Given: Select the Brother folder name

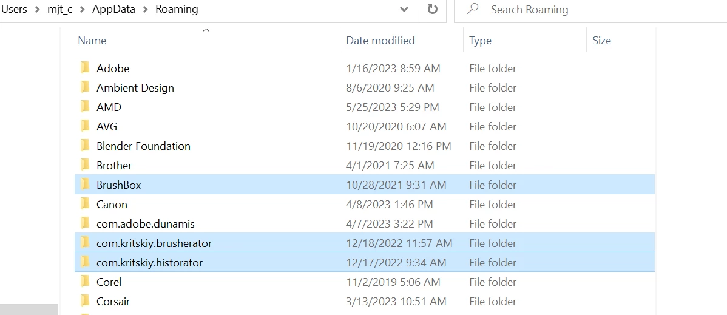Looking at the screenshot, I should (114, 166).
